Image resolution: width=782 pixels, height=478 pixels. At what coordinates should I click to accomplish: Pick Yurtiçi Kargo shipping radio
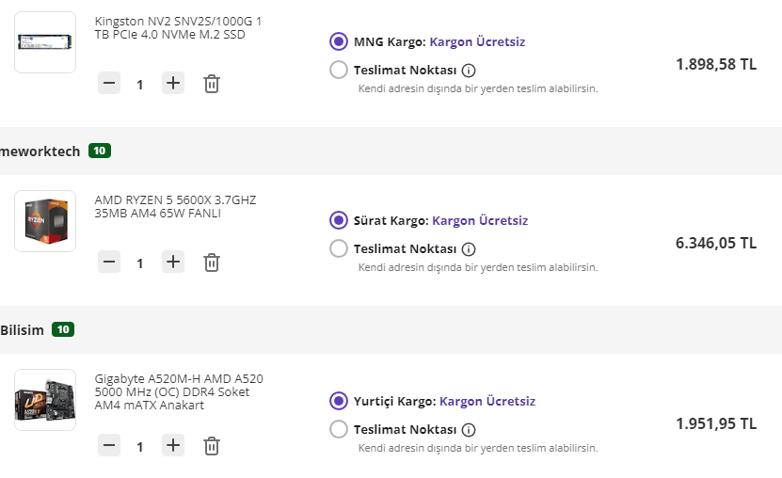339,401
